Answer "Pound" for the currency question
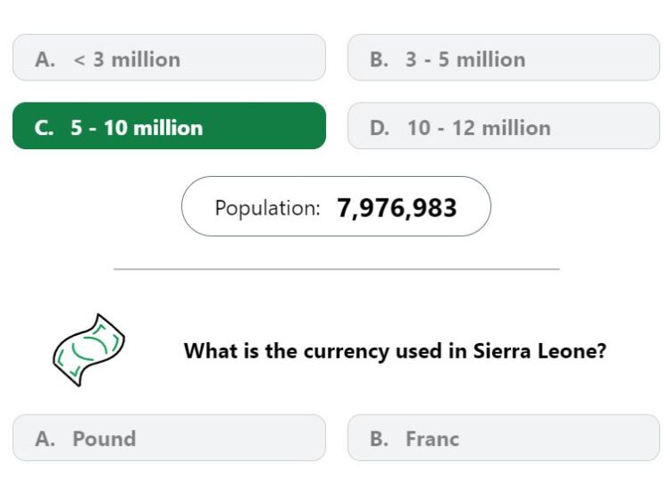 (x=169, y=438)
